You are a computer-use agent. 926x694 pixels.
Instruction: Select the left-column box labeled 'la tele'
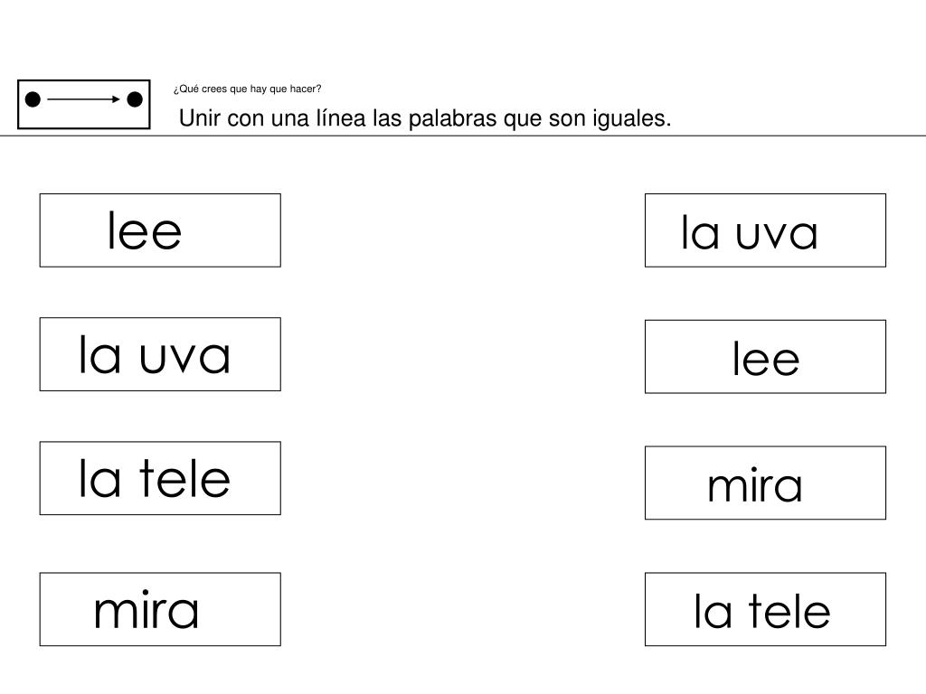(160, 478)
